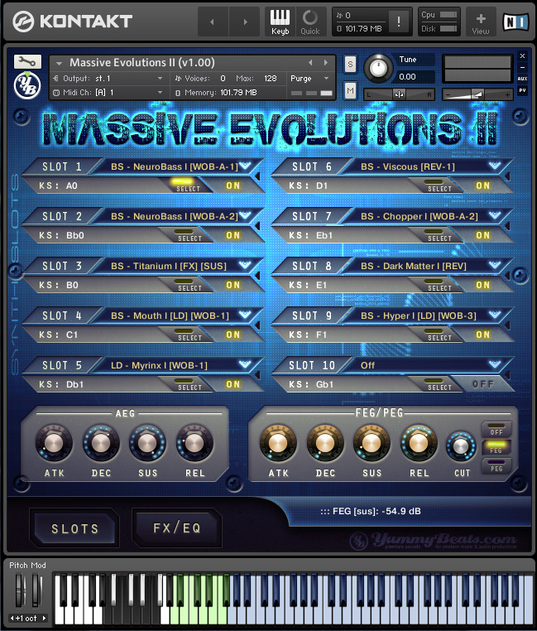Click the next arrow in Kontakt header
The height and width of the screenshot is (631, 537).
click(x=246, y=22)
